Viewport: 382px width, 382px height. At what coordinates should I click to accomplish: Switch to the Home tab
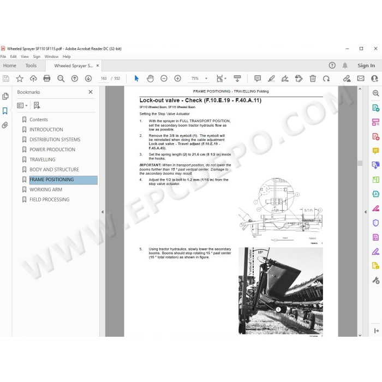click(x=9, y=65)
